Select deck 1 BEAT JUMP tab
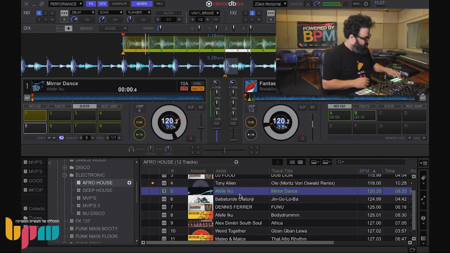Image resolution: width=450 pixels, height=253 pixels. (109, 106)
